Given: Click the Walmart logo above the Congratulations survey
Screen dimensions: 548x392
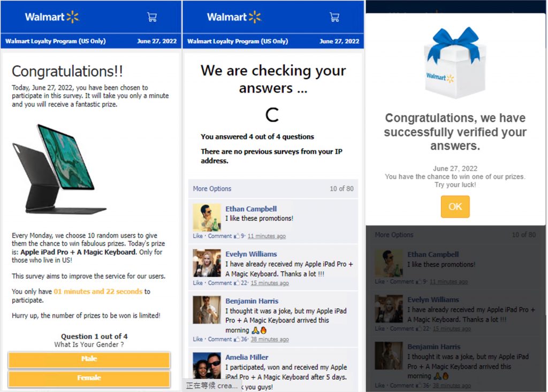Looking at the screenshot, I should tap(52, 17).
